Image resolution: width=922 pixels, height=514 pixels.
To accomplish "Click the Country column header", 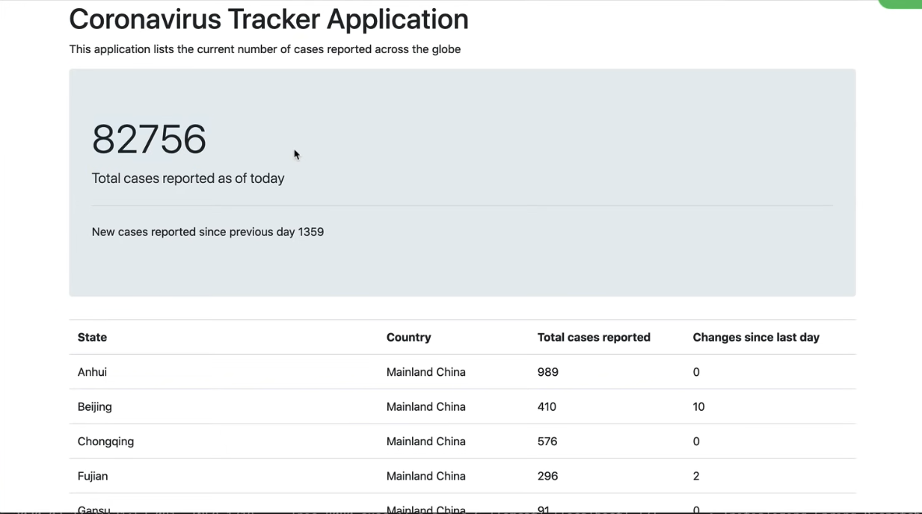I will [408, 338].
